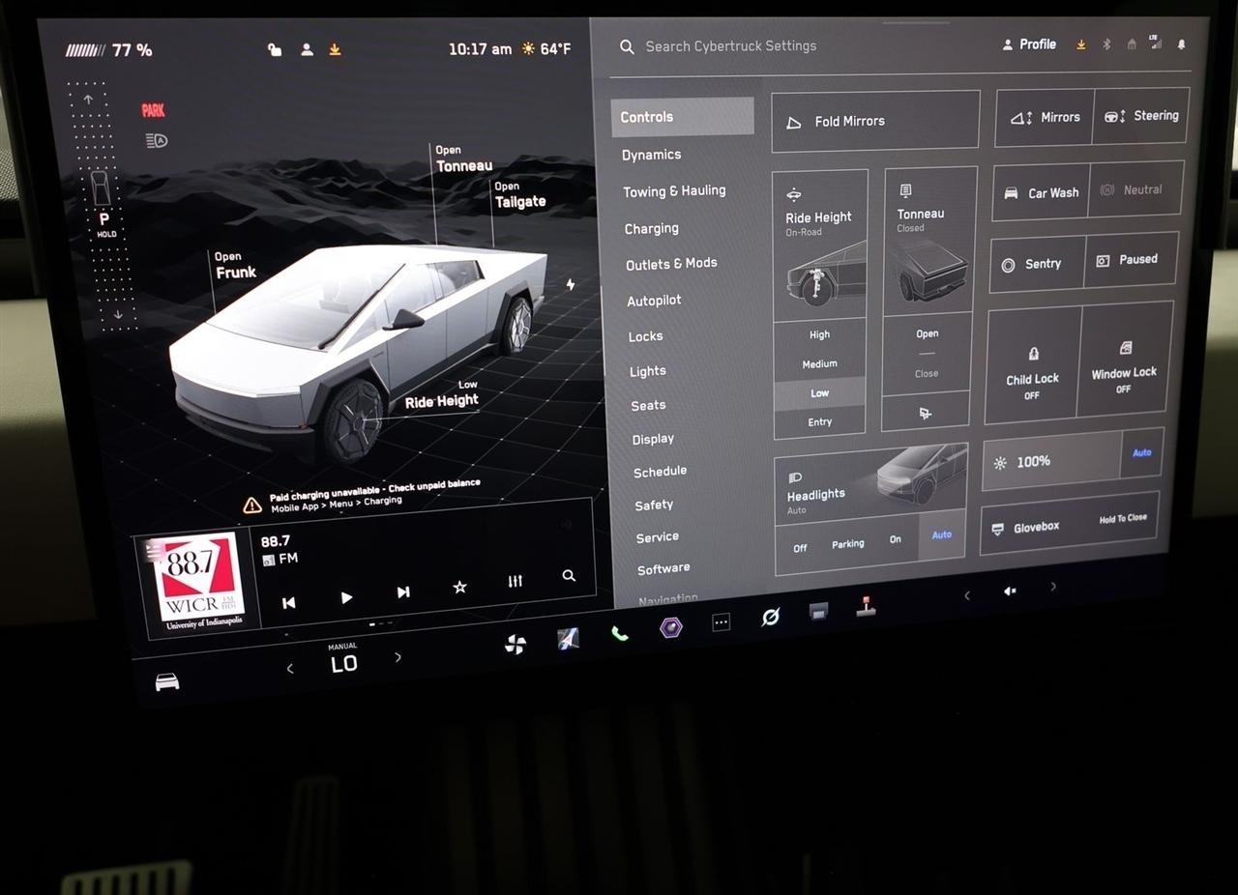
Task: Open the HomeLink garage icon
Action: pyautogui.click(x=1131, y=44)
